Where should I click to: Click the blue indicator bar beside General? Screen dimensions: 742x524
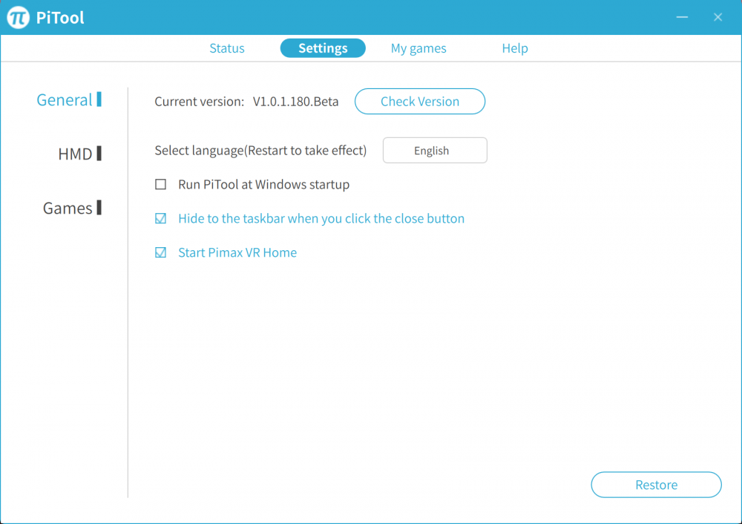[x=99, y=99]
